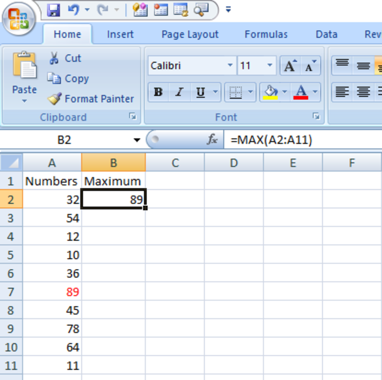Toggle Italic formatting
382x380 pixels.
click(179, 92)
